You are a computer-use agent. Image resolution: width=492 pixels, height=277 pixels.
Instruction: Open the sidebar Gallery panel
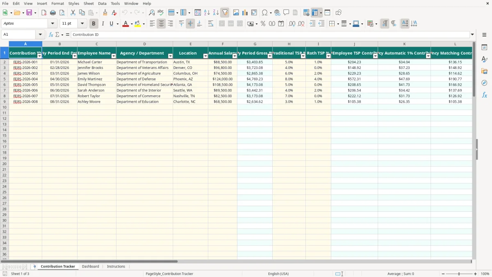[x=484, y=71]
